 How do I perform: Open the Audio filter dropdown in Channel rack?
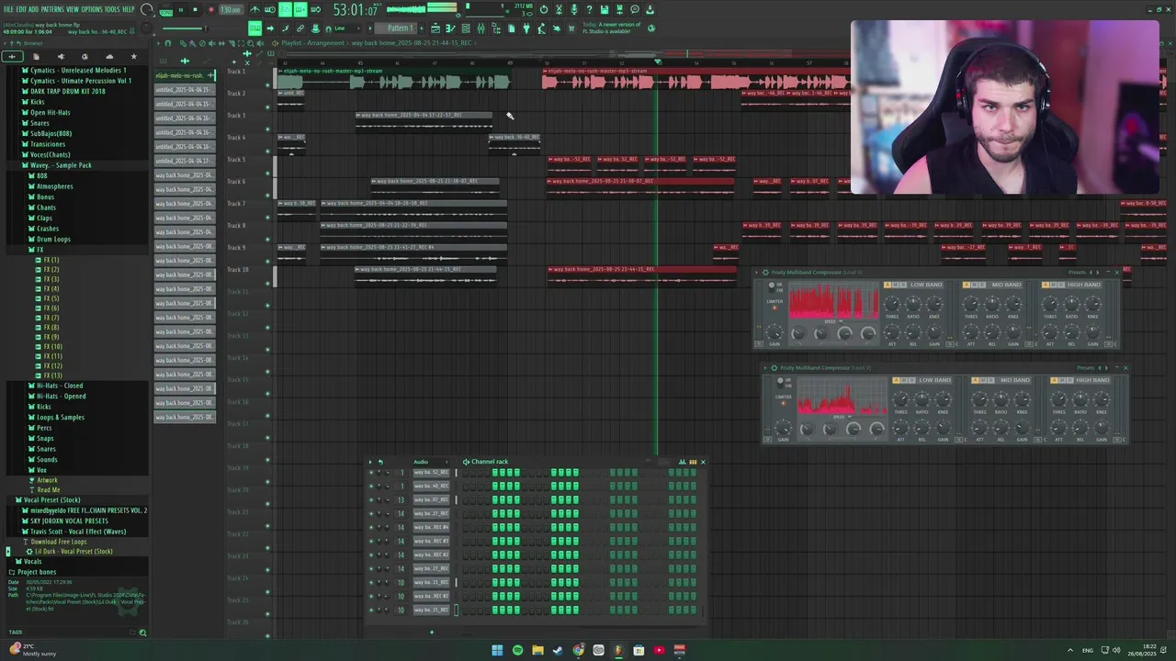[x=430, y=462]
